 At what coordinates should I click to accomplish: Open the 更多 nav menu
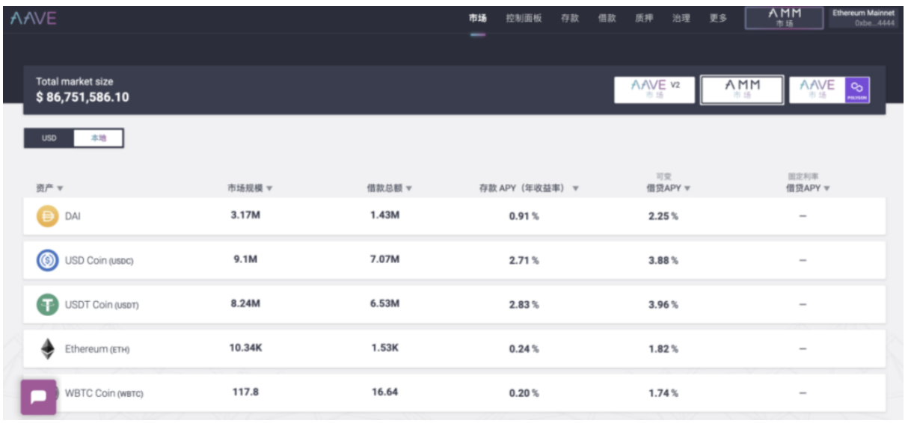718,19
